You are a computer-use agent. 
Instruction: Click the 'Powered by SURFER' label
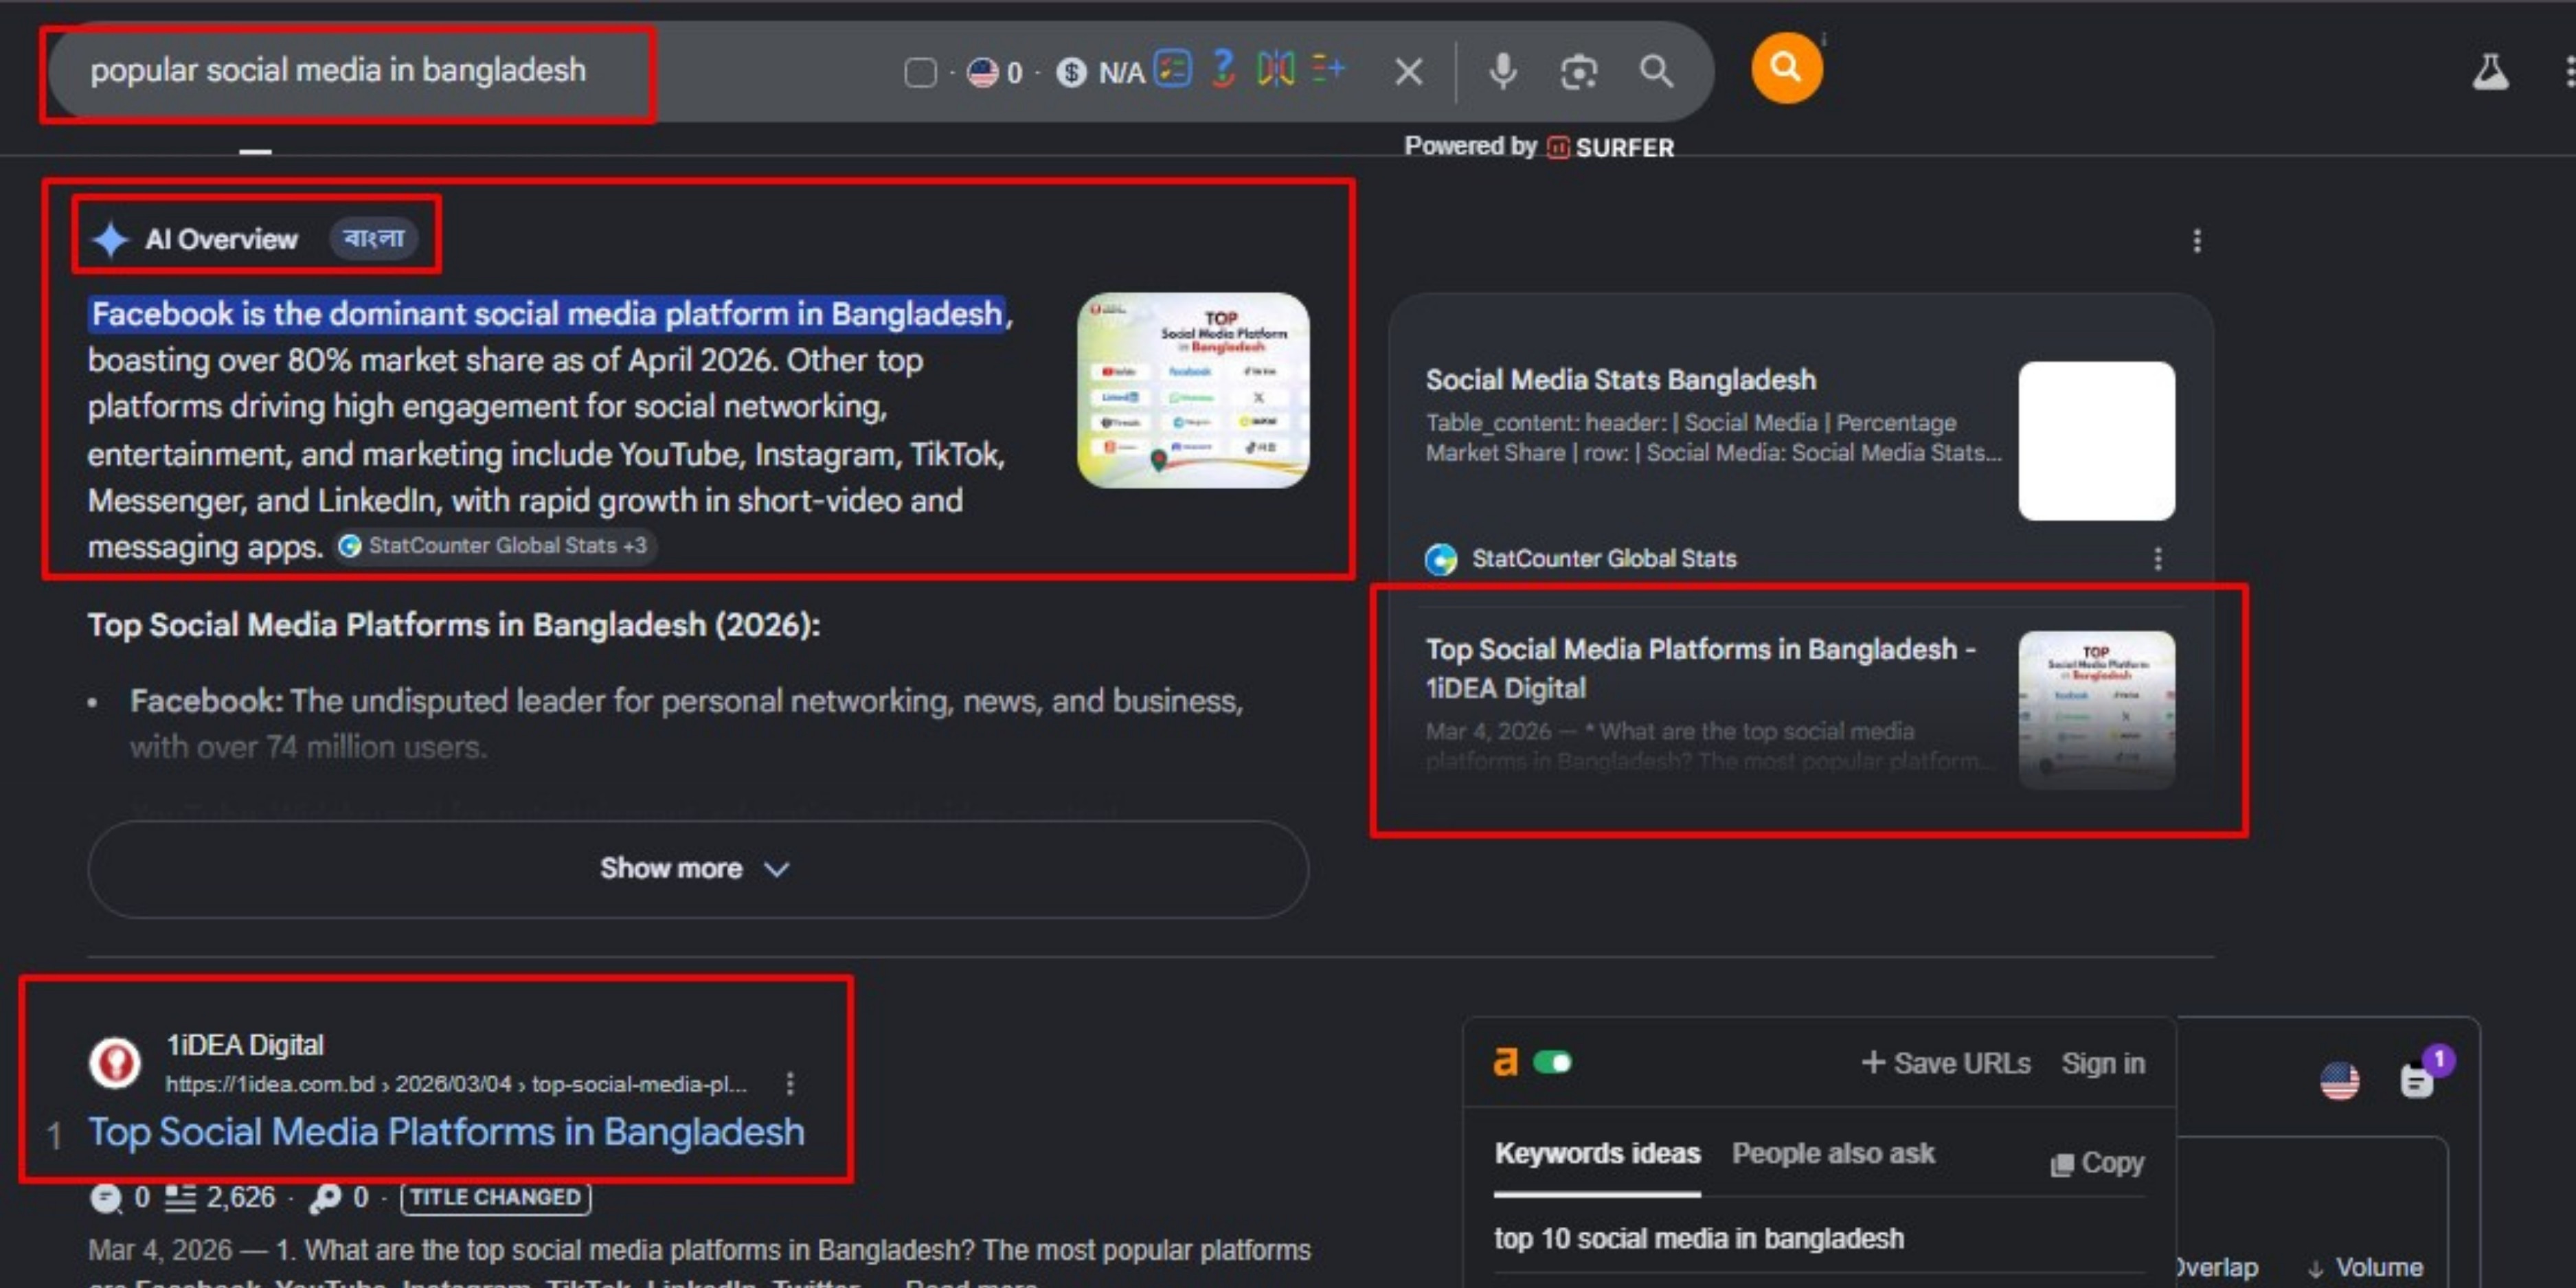click(1538, 147)
